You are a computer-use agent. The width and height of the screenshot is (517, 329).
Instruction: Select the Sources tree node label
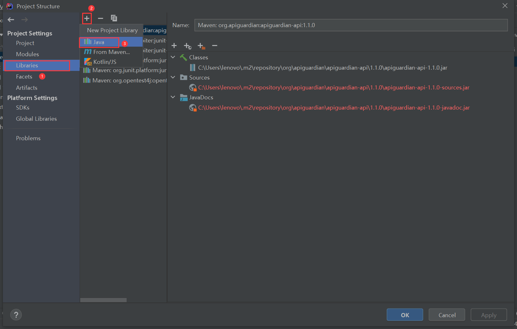click(199, 78)
